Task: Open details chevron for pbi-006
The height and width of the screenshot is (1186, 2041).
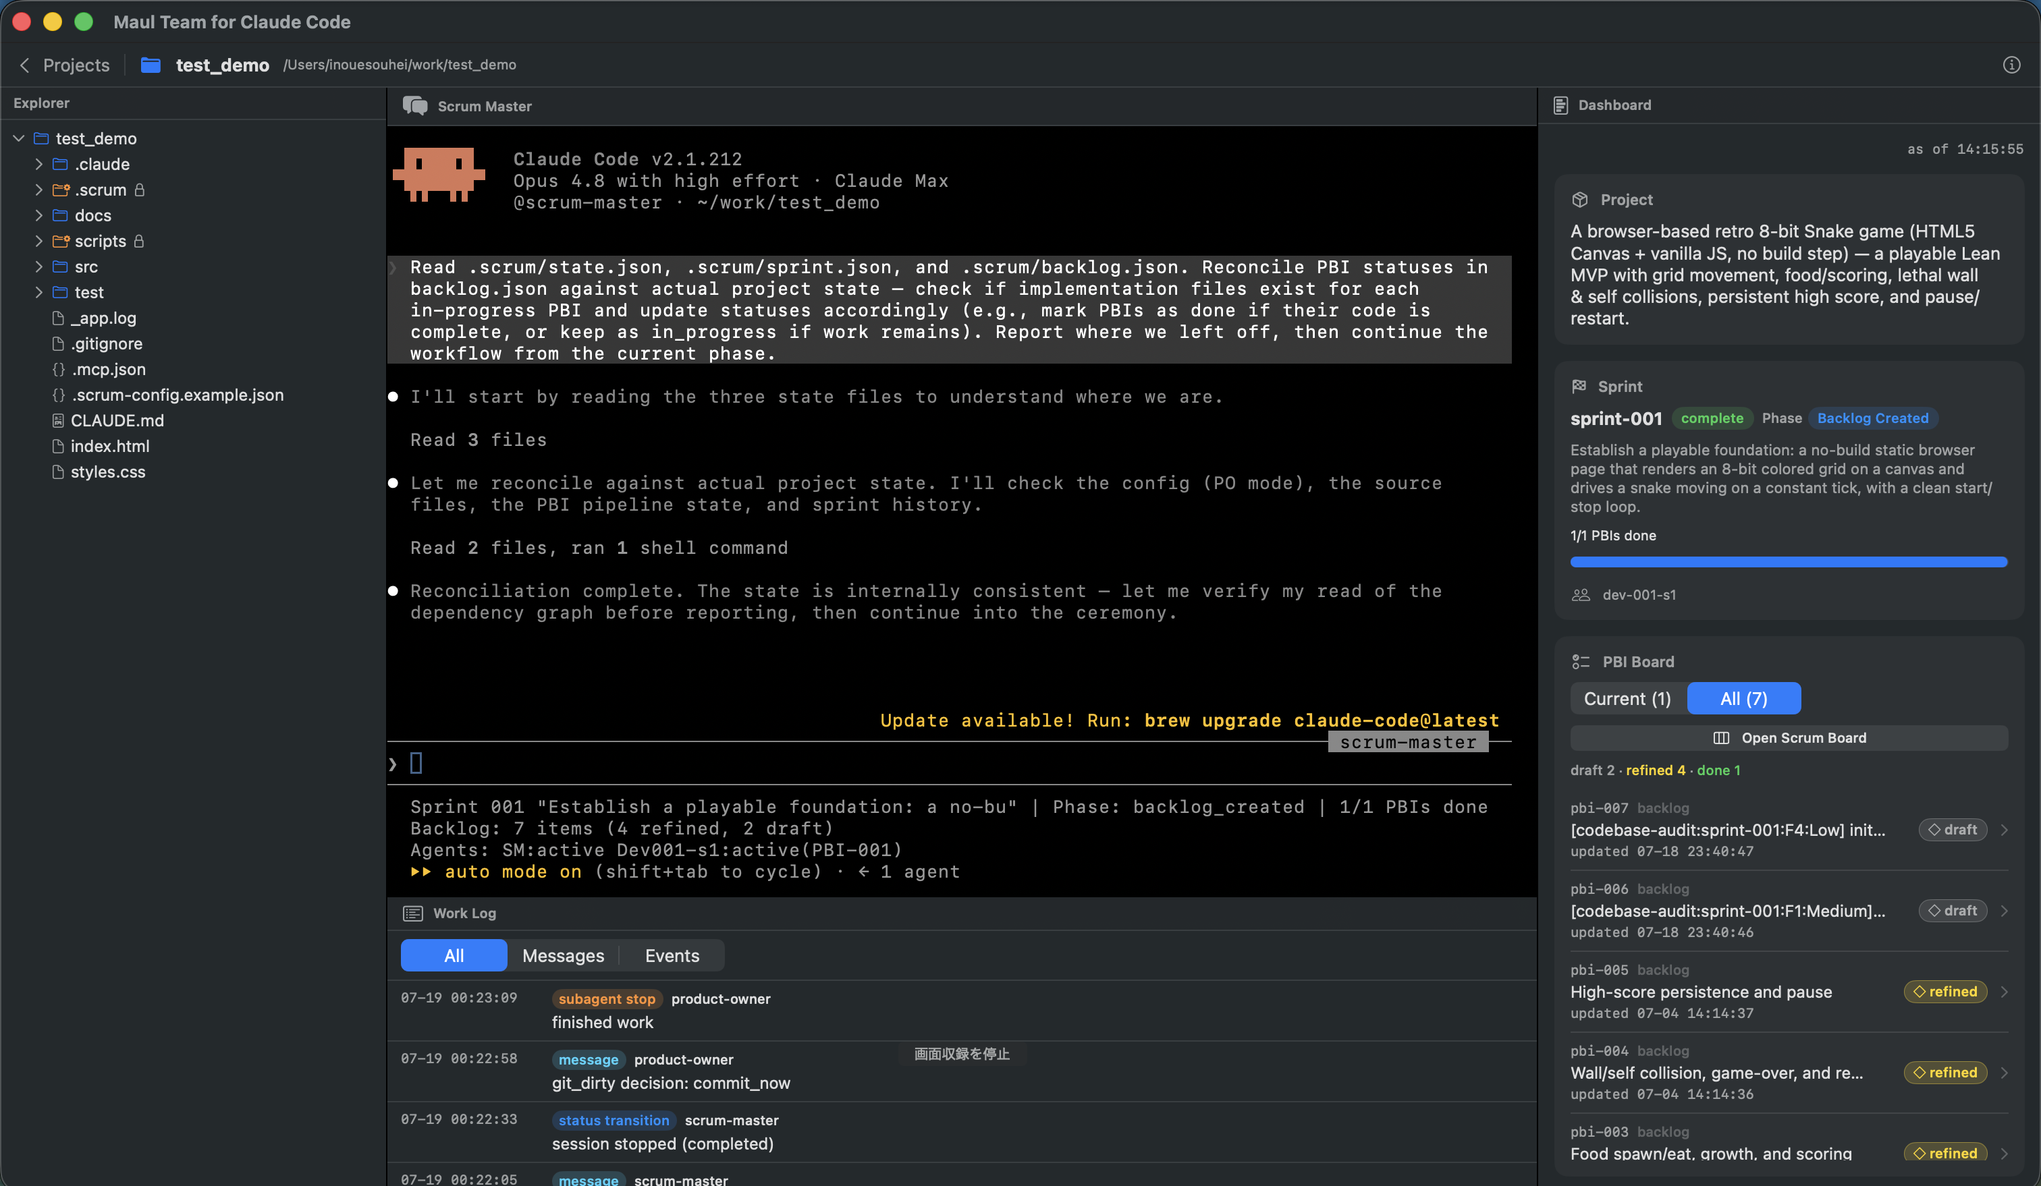Action: 2005,911
